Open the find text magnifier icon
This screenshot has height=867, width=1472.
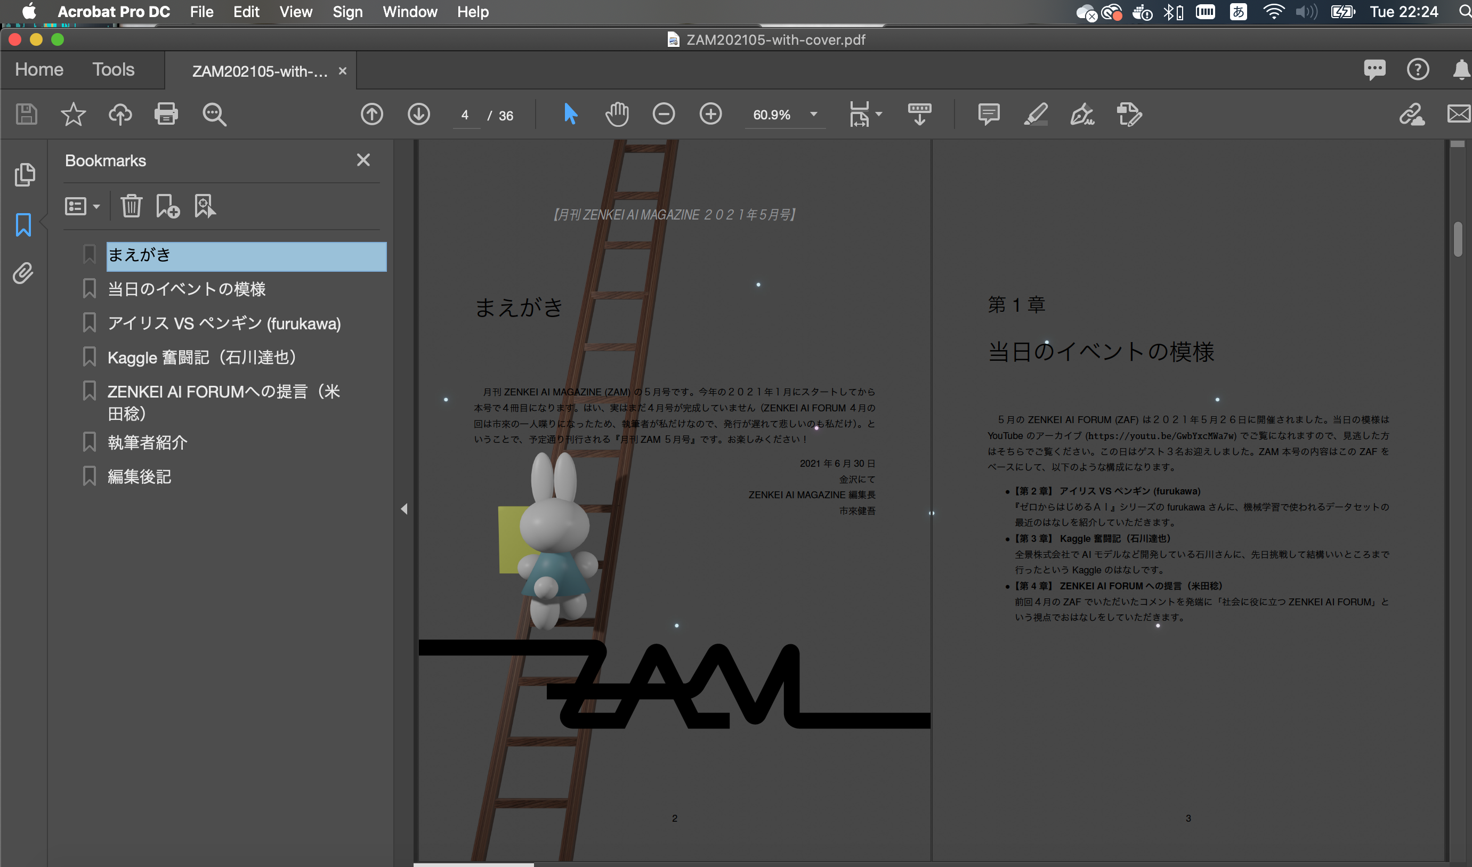click(x=214, y=115)
